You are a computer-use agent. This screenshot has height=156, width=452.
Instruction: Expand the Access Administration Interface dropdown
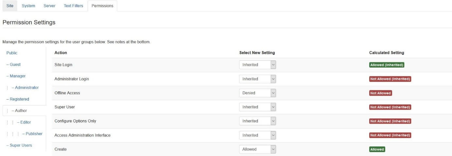click(x=257, y=135)
